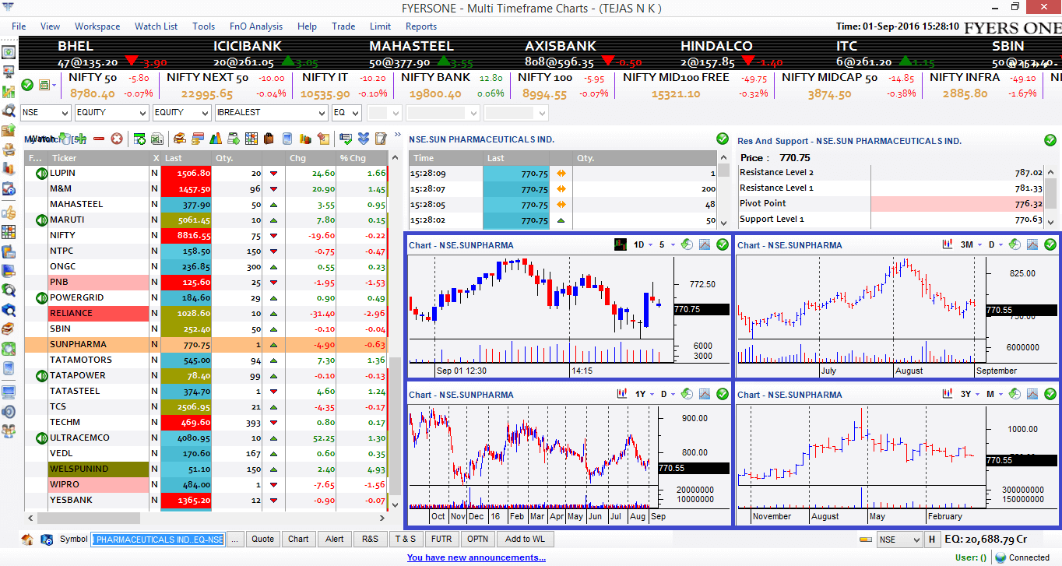Open the NSE exchange dropdown at top
This screenshot has height=566, width=1062.
pos(46,113)
